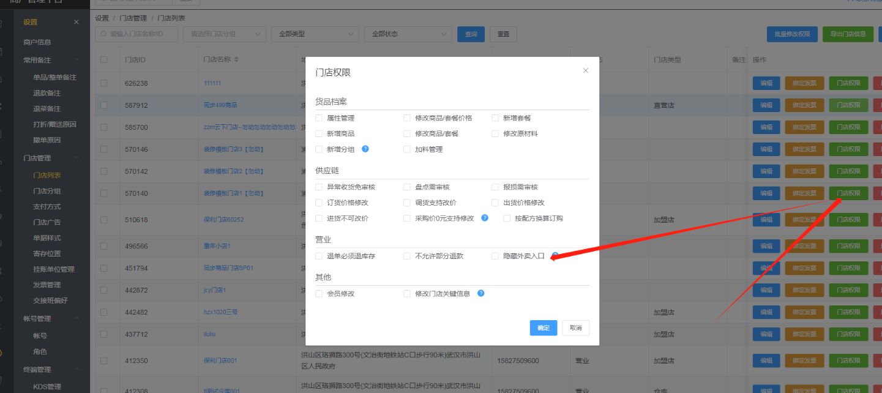Click the 批量修改权限 button
The height and width of the screenshot is (393, 882).
[x=792, y=34]
